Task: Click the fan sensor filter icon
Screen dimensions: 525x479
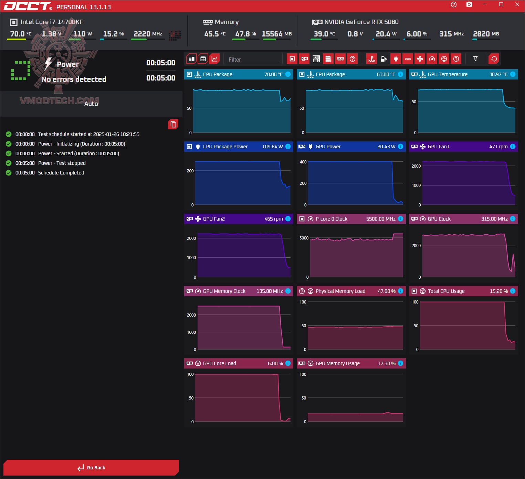Action: [420, 59]
